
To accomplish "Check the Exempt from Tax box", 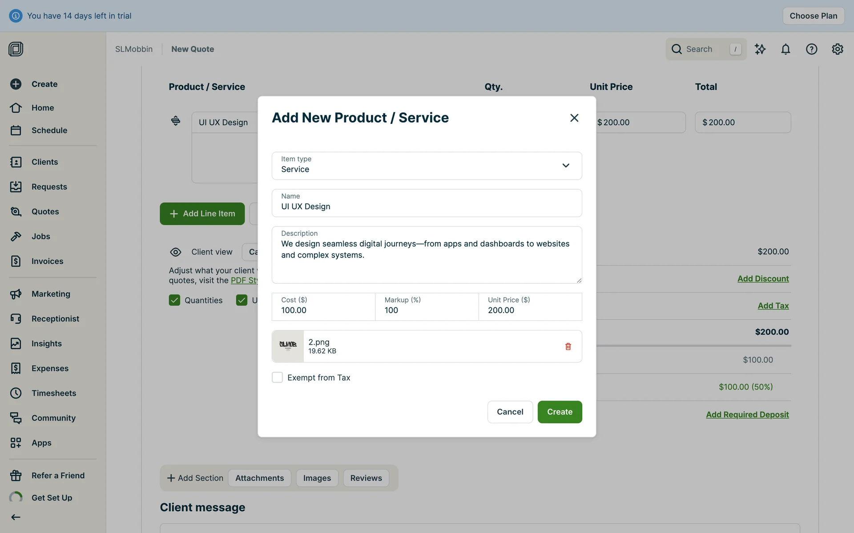I will pos(277,378).
